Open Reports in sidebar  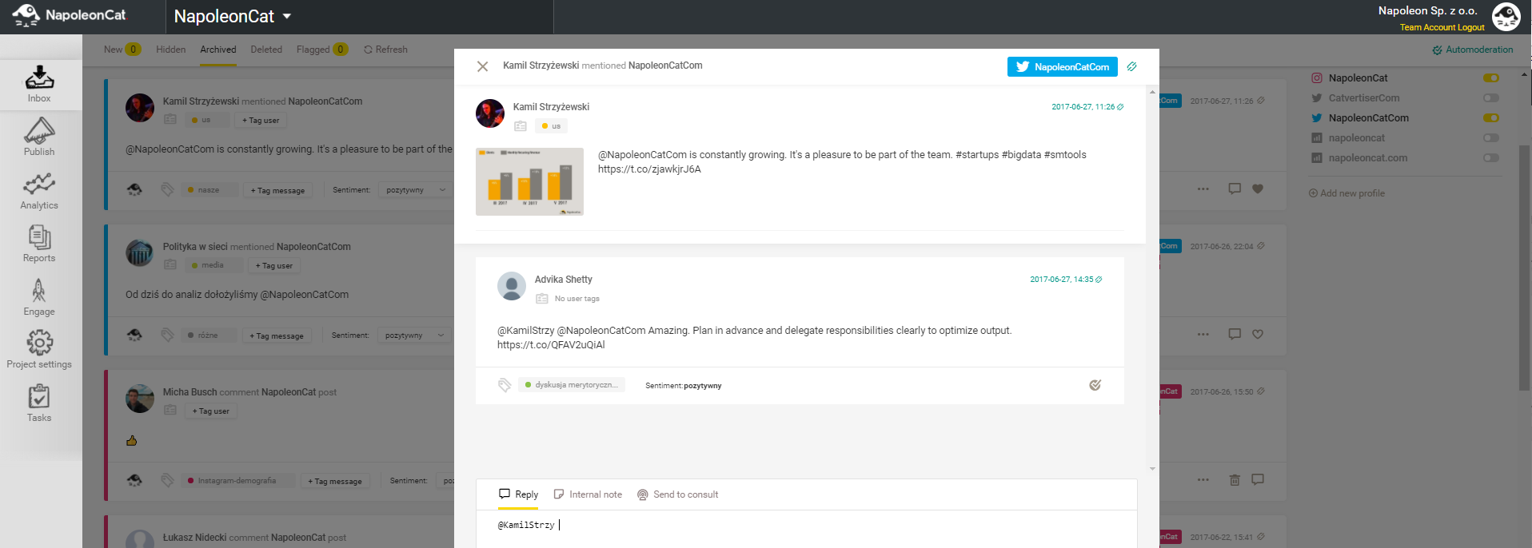click(39, 244)
